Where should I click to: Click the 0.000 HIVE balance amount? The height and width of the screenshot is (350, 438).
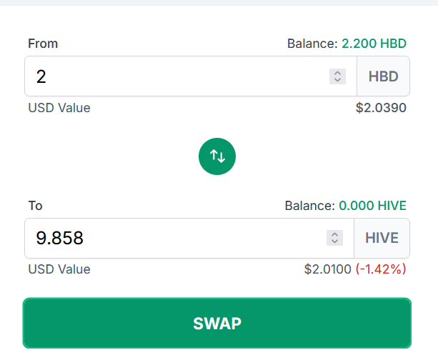(x=373, y=206)
